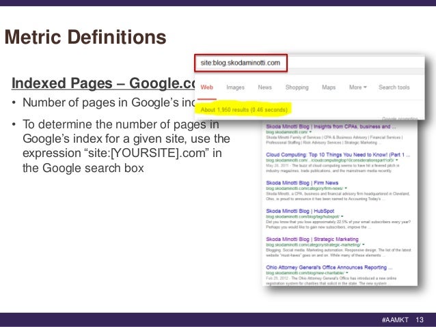
Task: Expand arrow beside the firm-news result URL
Action: tap(346, 188)
